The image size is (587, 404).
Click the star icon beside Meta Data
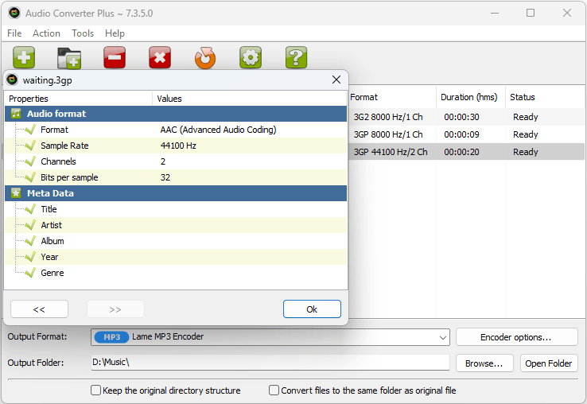coord(16,193)
